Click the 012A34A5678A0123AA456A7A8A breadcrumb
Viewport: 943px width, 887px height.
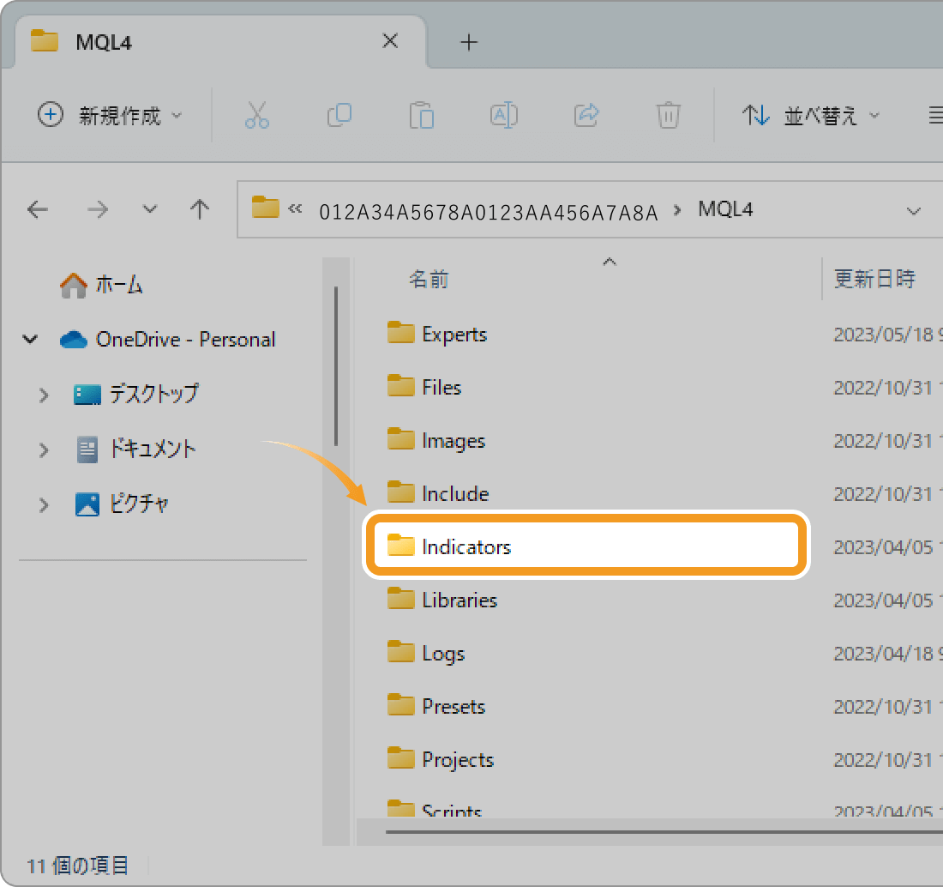click(x=489, y=212)
